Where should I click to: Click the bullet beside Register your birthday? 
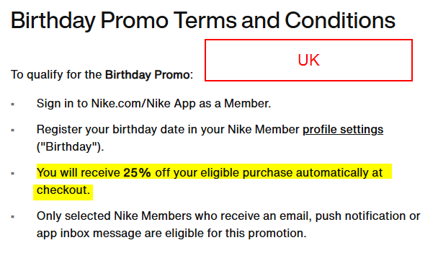click(x=12, y=130)
